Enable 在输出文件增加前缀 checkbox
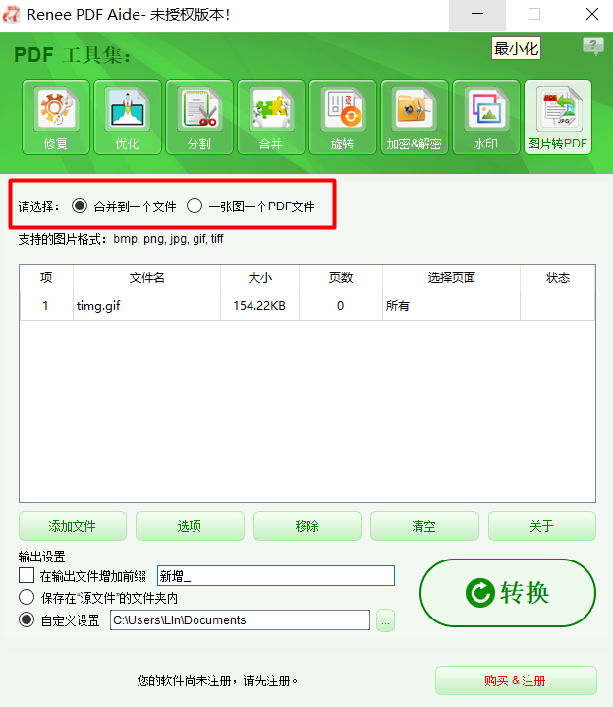Viewport: 613px width, 707px height. (x=27, y=575)
